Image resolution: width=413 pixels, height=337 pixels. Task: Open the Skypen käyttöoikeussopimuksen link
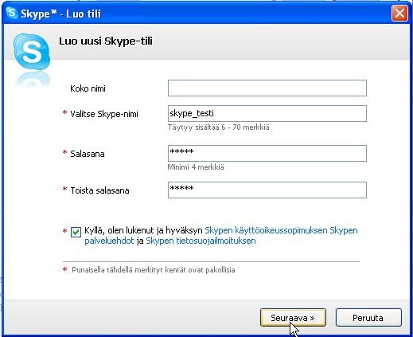(266, 230)
